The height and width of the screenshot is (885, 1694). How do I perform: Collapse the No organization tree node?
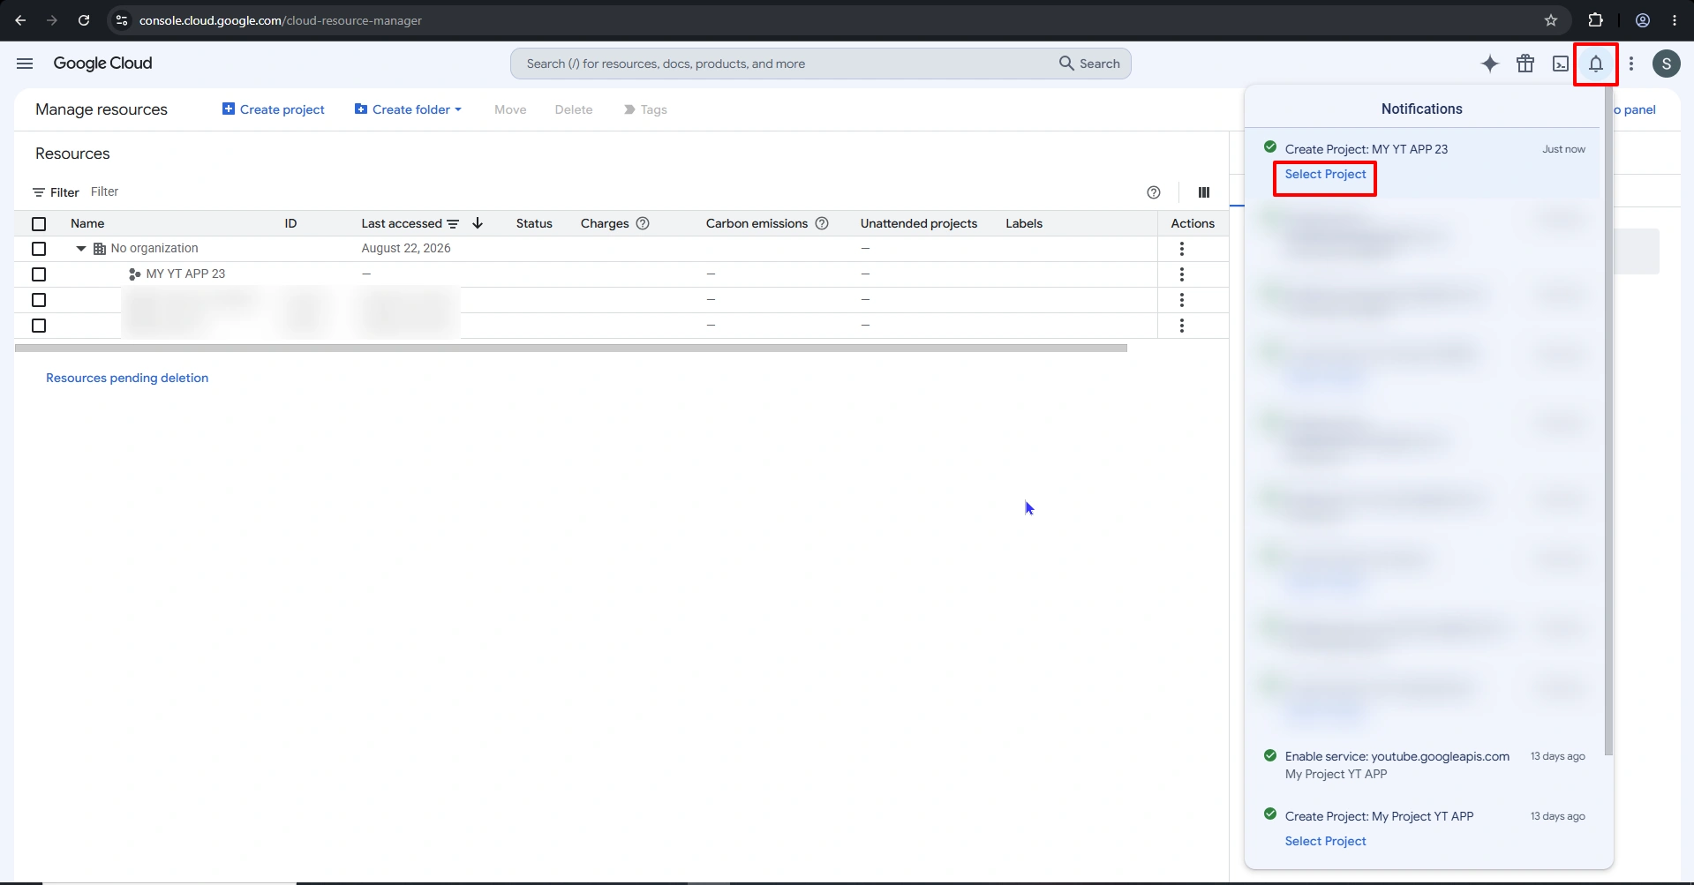click(81, 249)
